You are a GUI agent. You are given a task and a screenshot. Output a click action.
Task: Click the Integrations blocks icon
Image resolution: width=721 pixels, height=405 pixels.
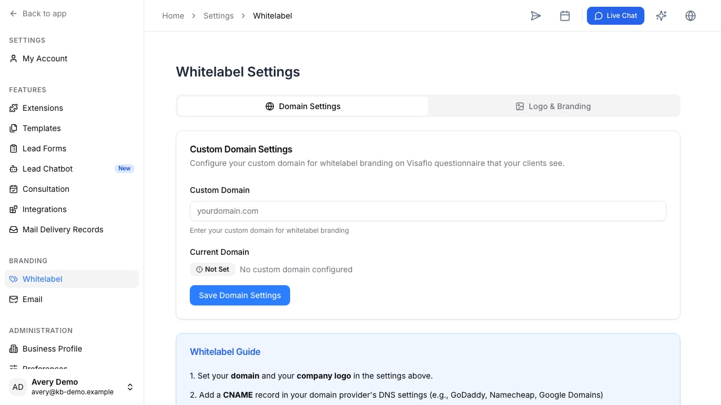coord(14,209)
